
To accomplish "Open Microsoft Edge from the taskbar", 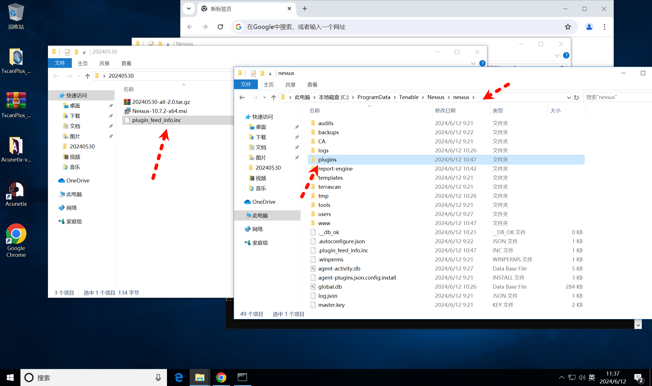I will [179, 377].
